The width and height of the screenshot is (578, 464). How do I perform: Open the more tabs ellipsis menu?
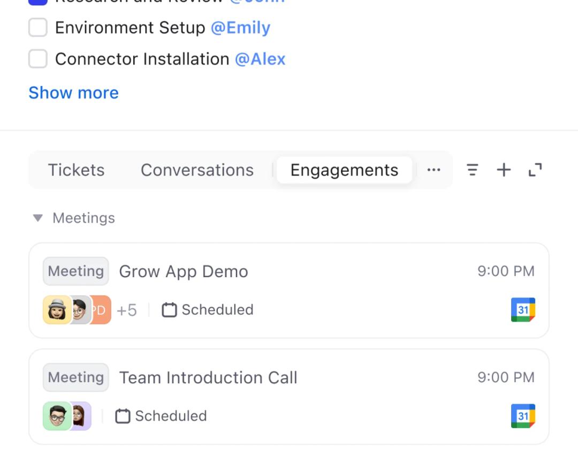click(x=433, y=170)
